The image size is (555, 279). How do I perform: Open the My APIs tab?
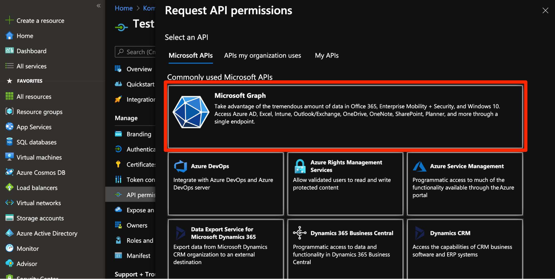327,56
